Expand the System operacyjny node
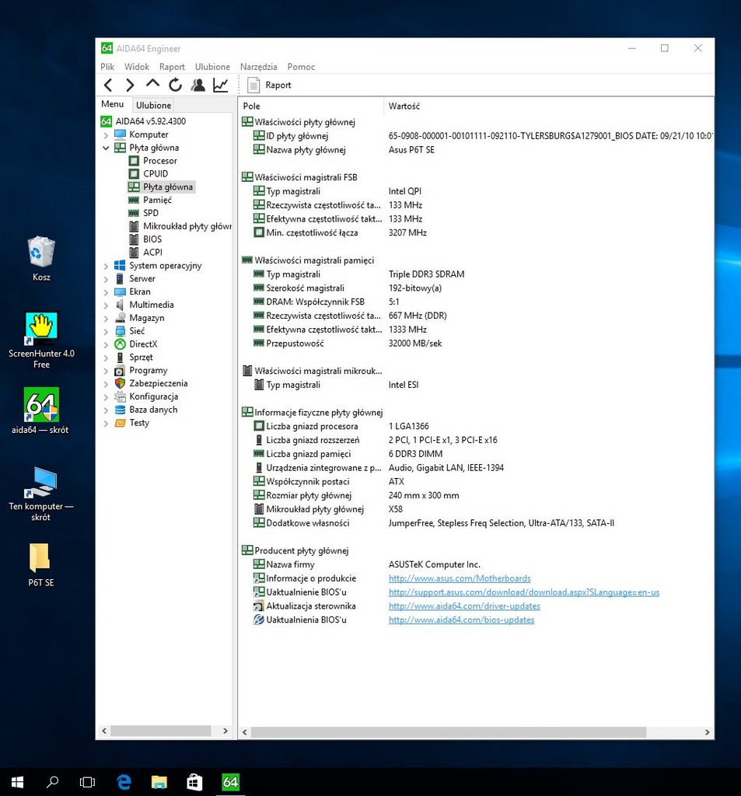The image size is (741, 796). 106,266
